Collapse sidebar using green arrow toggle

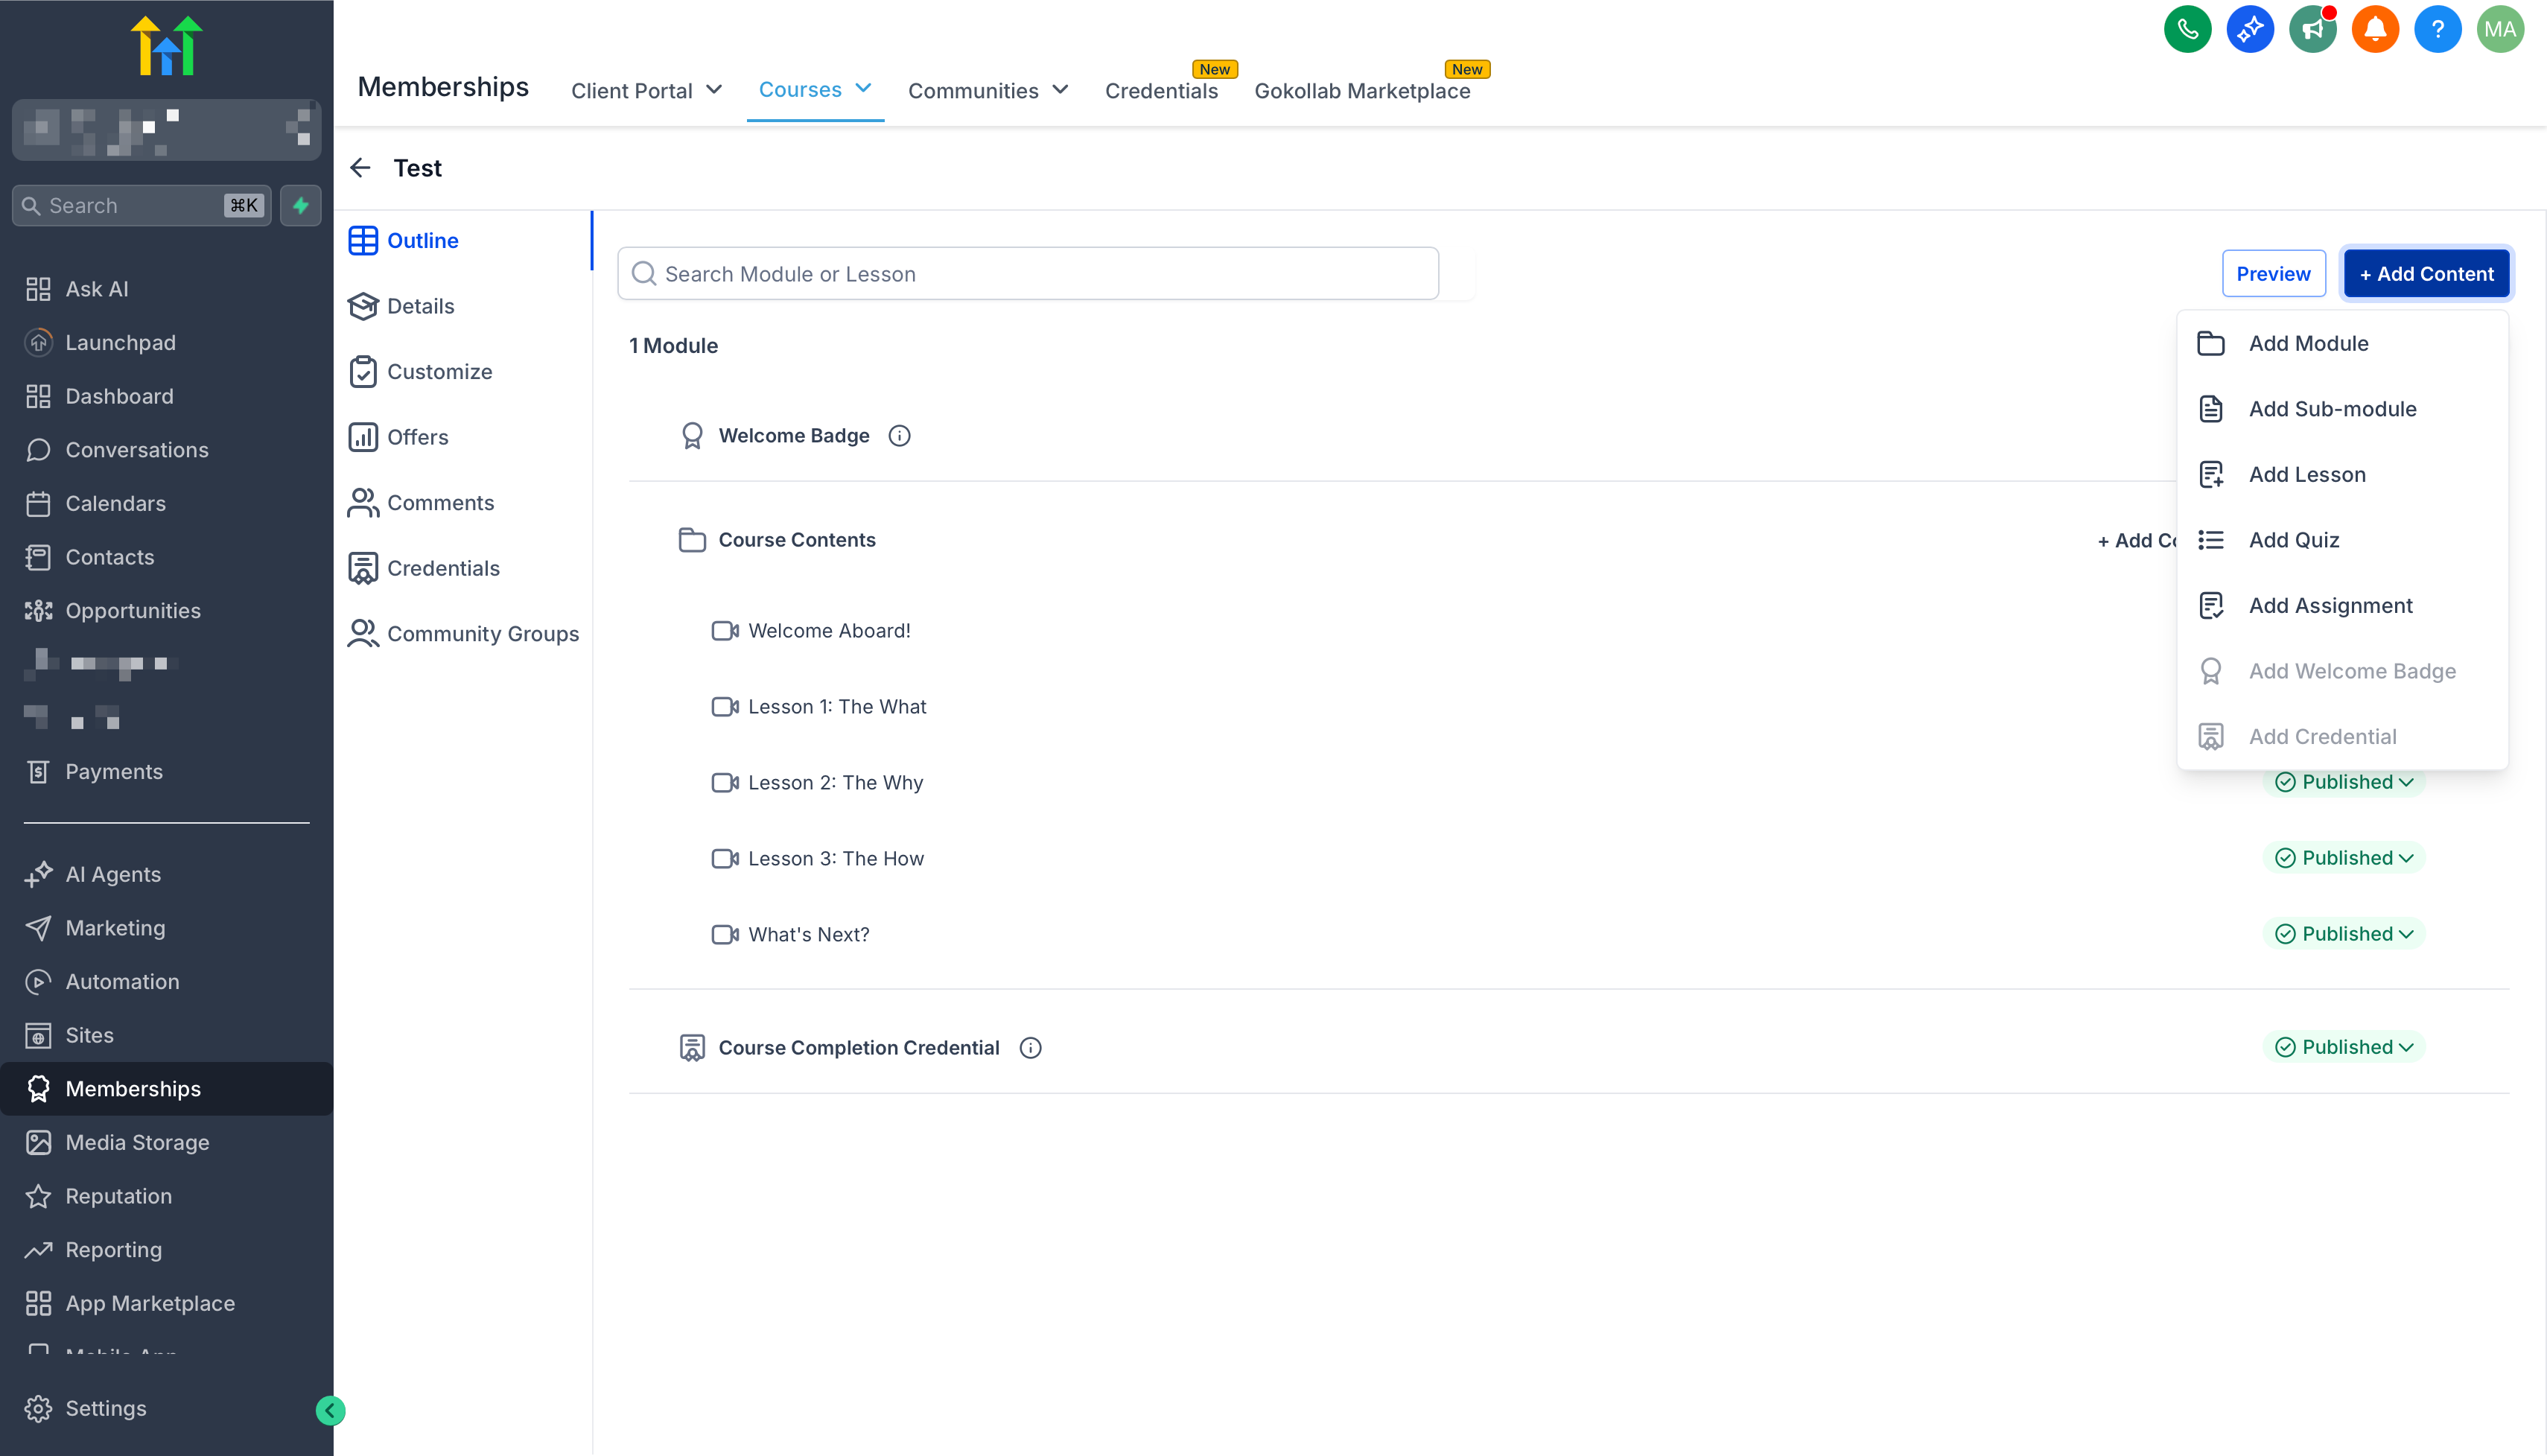pyautogui.click(x=330, y=1410)
